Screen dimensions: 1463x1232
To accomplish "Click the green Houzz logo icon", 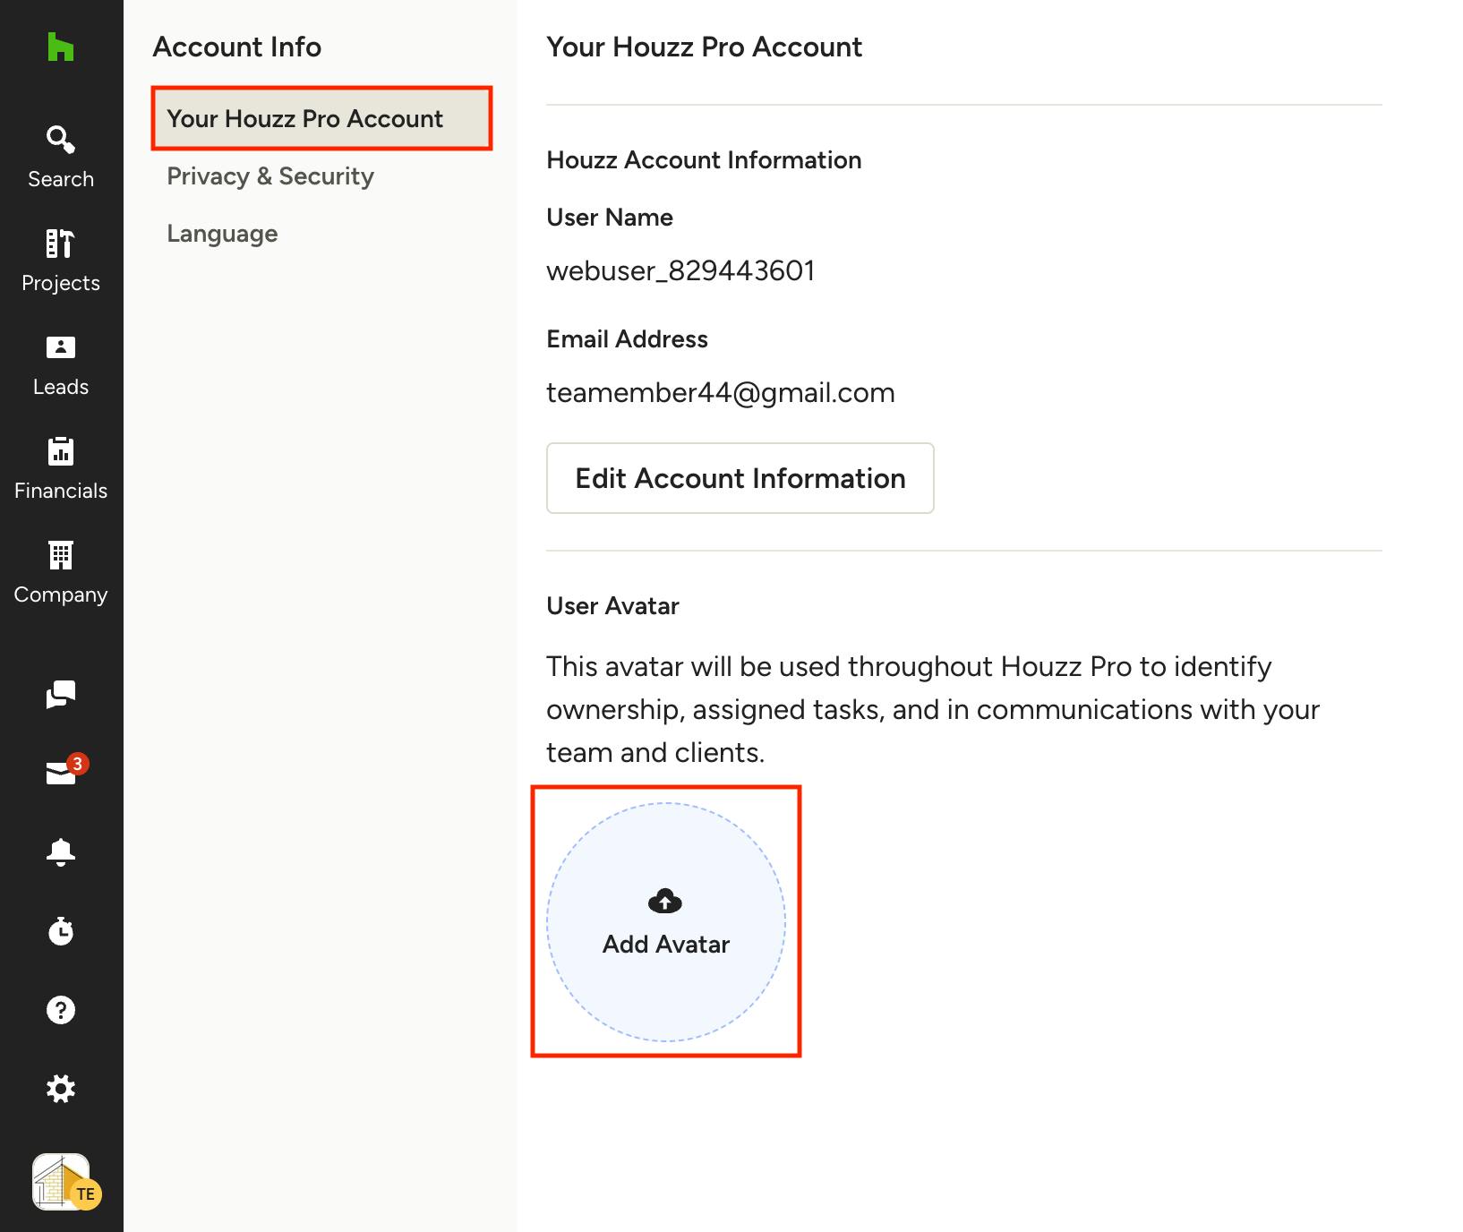I will (61, 47).
